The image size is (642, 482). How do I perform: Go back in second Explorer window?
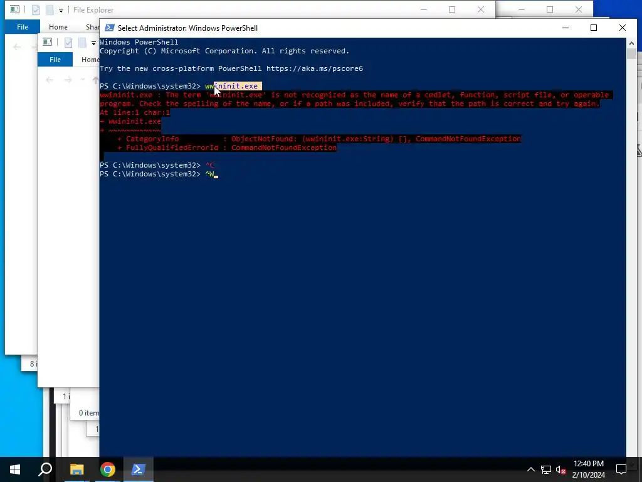point(50,80)
